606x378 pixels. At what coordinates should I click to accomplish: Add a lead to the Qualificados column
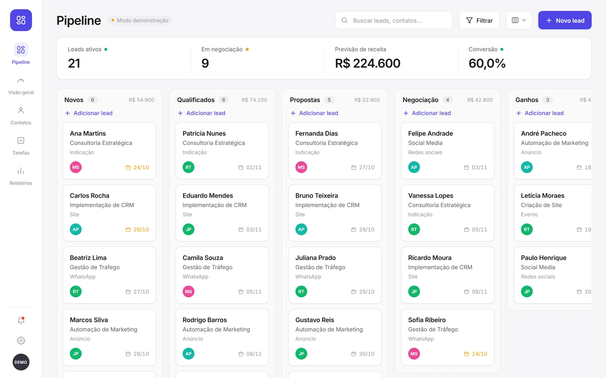[201, 113]
